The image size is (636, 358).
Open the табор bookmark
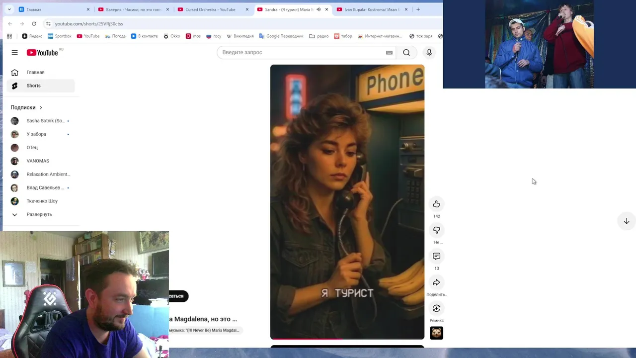(343, 36)
